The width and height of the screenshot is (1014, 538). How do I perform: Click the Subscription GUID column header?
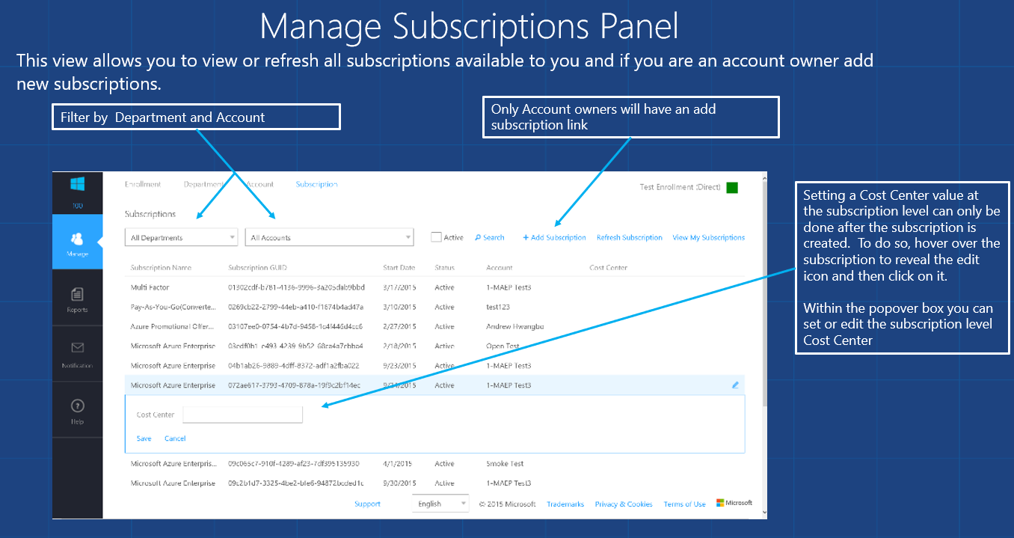(x=258, y=267)
